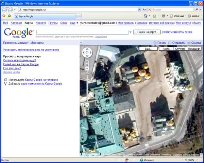Select the Карты Google browser tab
This screenshot has width=204, height=163.
point(45,16)
